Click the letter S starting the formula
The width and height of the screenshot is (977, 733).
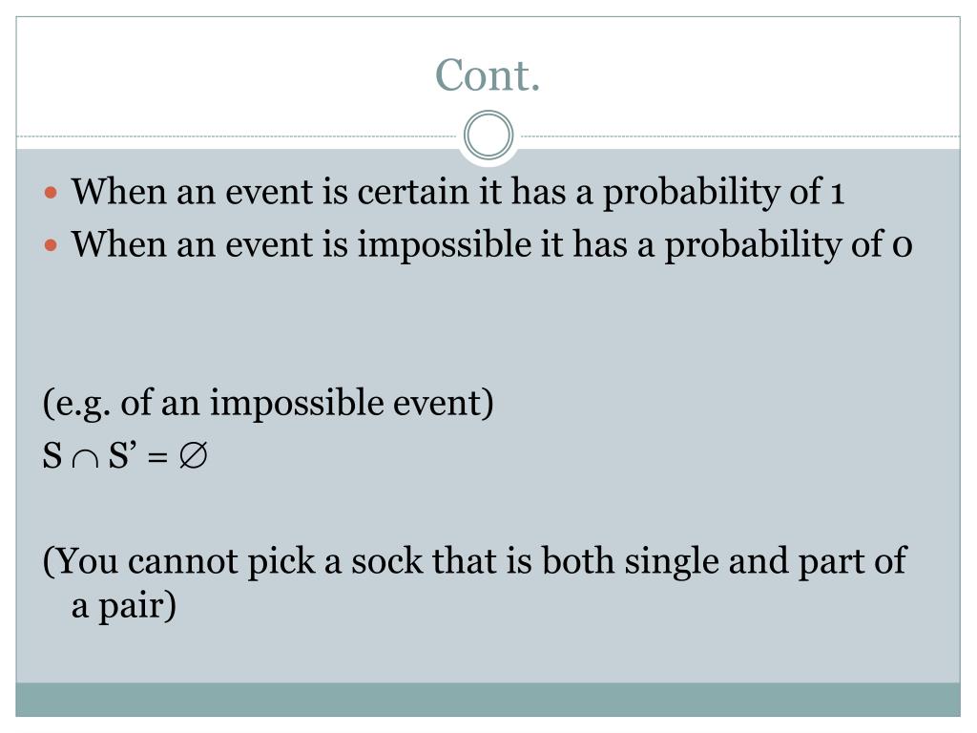click(x=52, y=455)
